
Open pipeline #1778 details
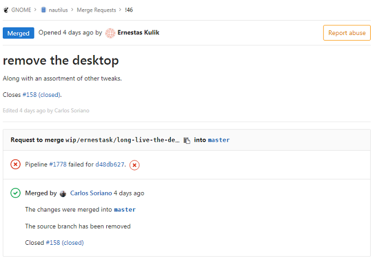(x=58, y=165)
